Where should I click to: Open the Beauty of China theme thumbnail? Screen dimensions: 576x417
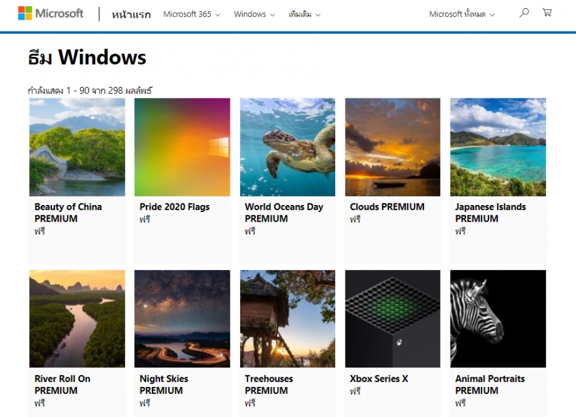[77, 147]
